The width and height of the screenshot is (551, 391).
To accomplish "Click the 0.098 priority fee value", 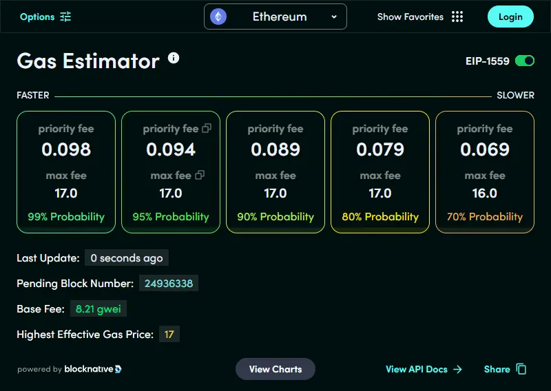I will pyautogui.click(x=66, y=149).
